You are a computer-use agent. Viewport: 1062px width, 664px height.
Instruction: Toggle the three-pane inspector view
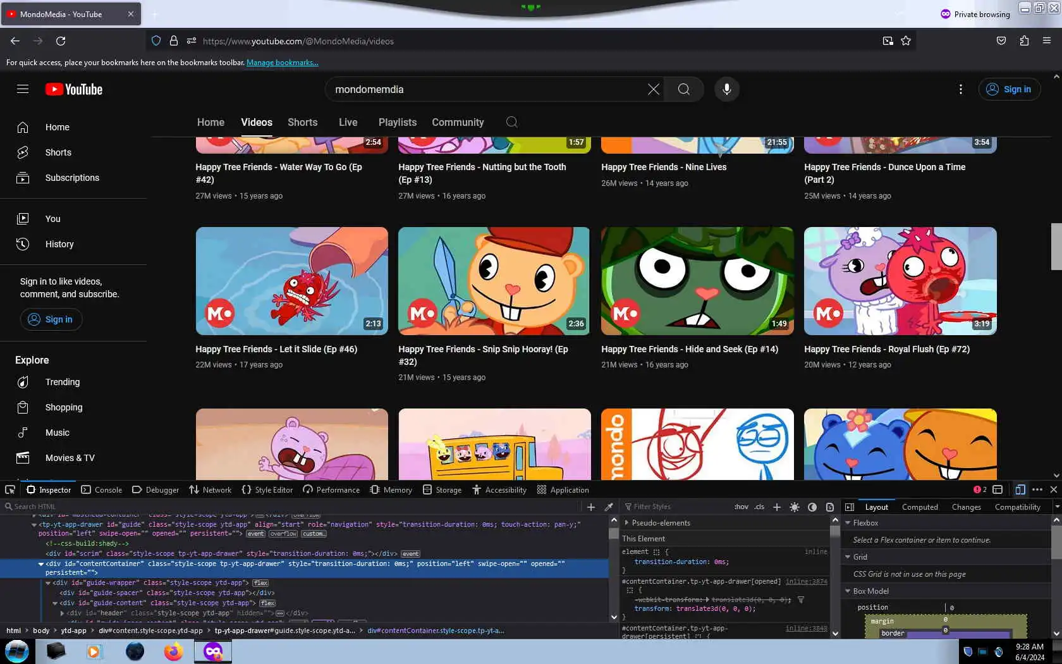850,507
